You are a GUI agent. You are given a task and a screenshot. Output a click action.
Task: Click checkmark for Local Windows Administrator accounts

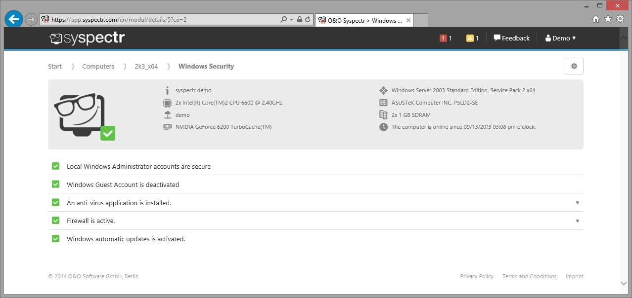coord(56,166)
